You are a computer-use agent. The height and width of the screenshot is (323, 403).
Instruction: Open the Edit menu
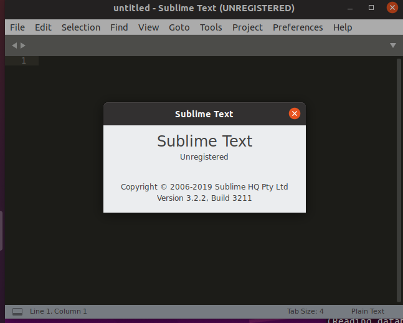(x=43, y=27)
